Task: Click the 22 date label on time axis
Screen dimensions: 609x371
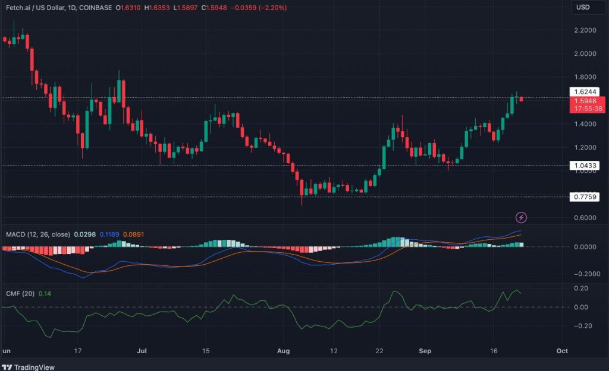Action: tap(379, 351)
